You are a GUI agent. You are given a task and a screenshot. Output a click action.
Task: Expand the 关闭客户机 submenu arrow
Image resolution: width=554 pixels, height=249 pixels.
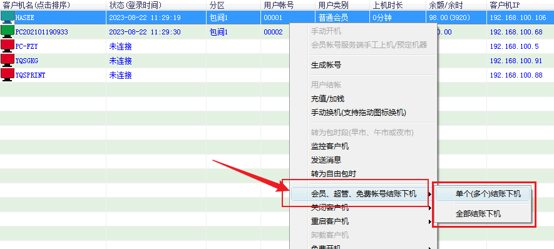click(429, 208)
